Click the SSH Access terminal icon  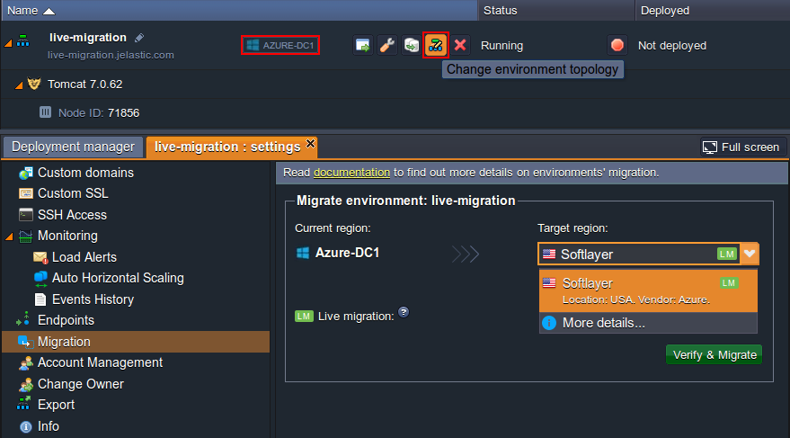(26, 215)
